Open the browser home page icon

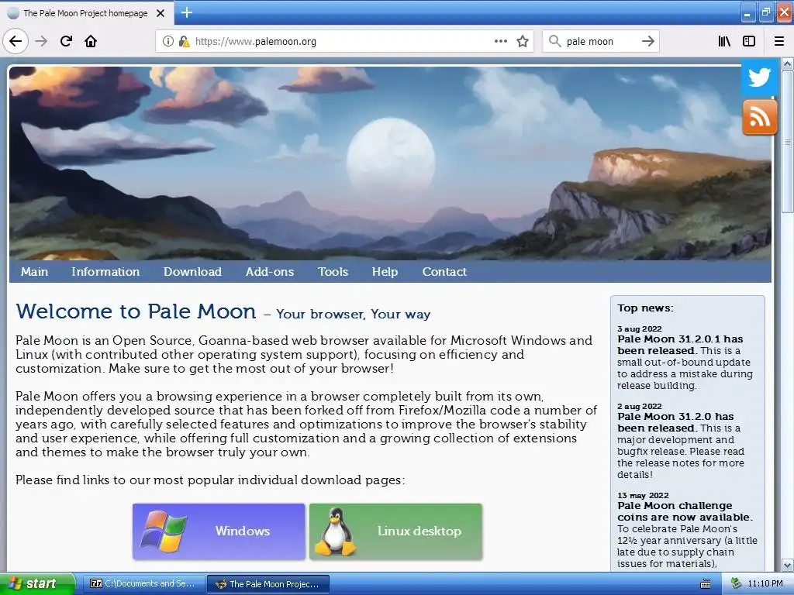point(91,41)
